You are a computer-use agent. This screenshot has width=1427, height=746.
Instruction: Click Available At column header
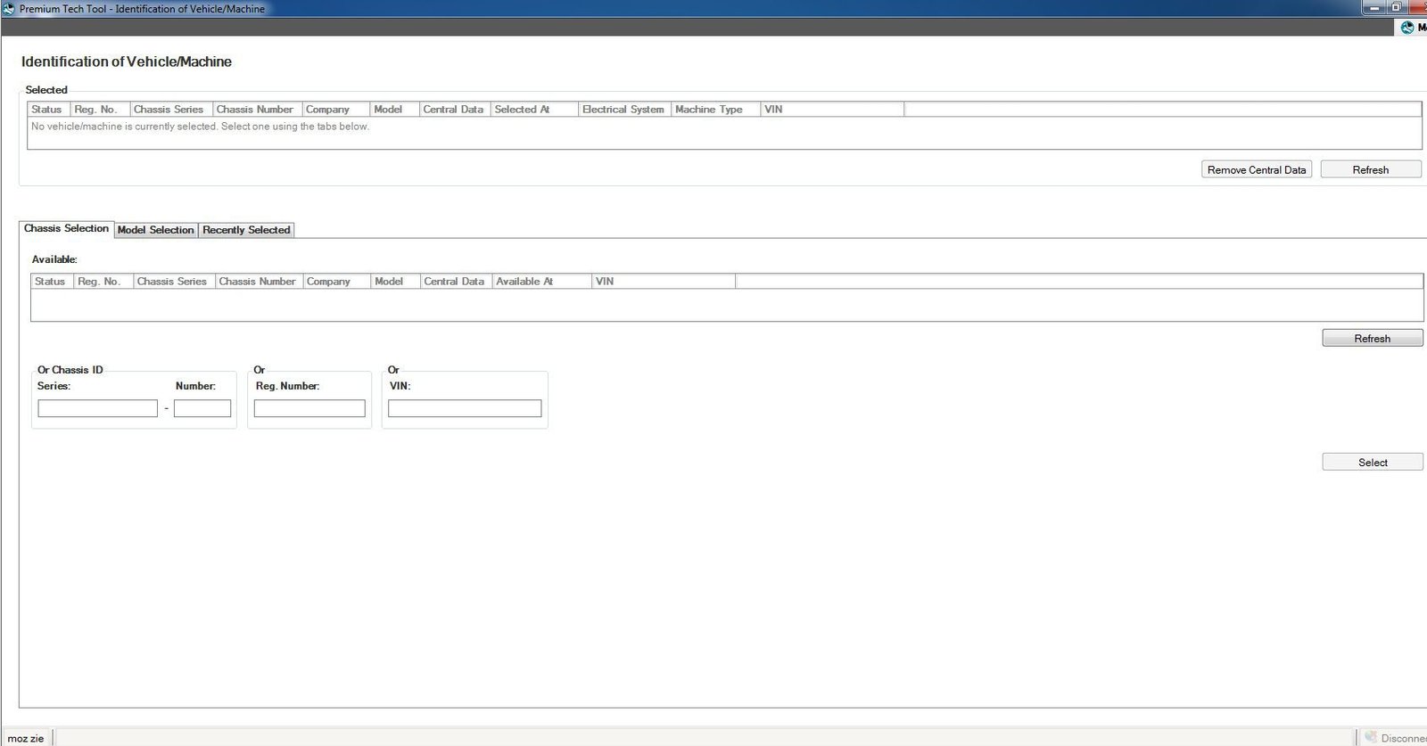point(524,282)
